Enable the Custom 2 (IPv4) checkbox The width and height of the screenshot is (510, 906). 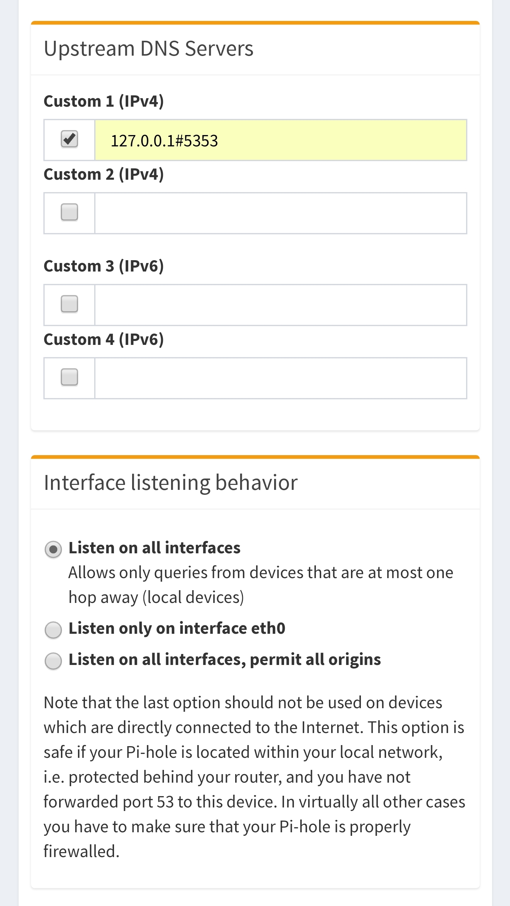coord(69,212)
